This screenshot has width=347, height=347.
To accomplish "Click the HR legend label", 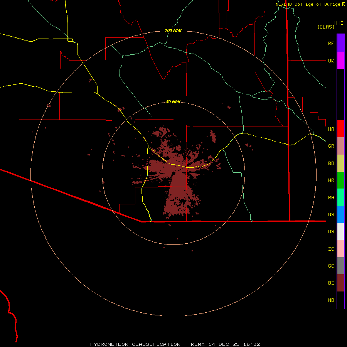I will pos(331,180).
